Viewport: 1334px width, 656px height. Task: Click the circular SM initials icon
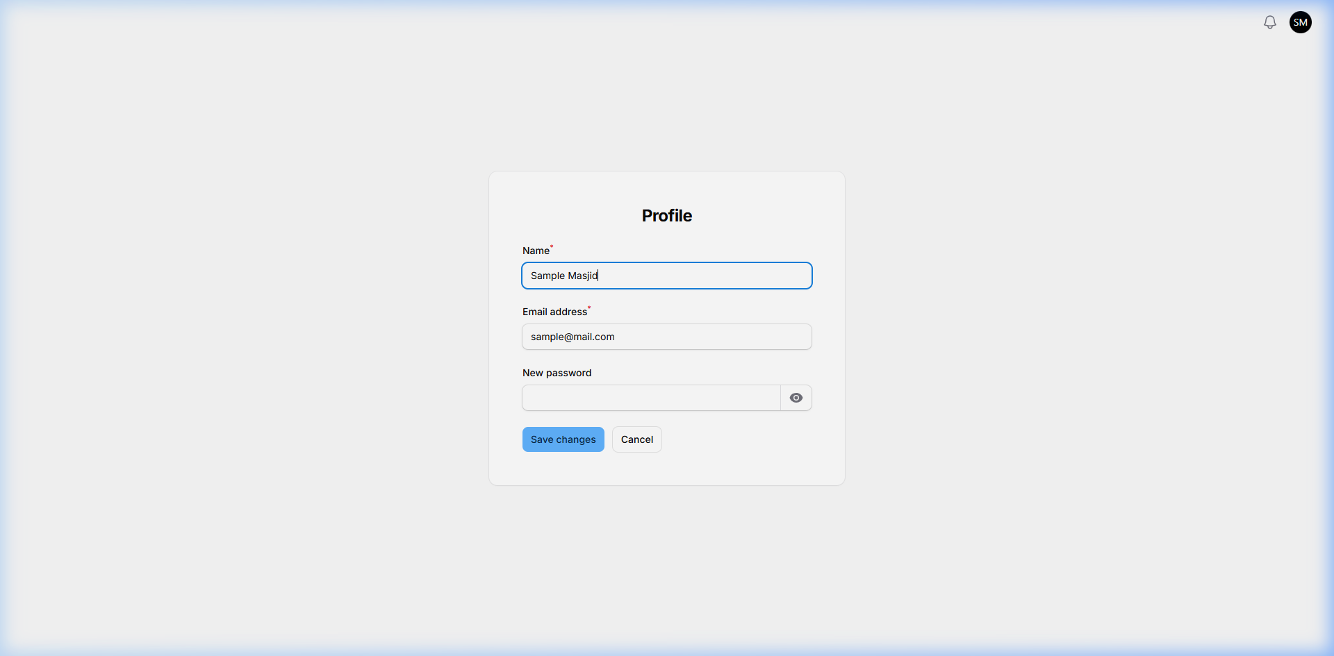(1300, 22)
